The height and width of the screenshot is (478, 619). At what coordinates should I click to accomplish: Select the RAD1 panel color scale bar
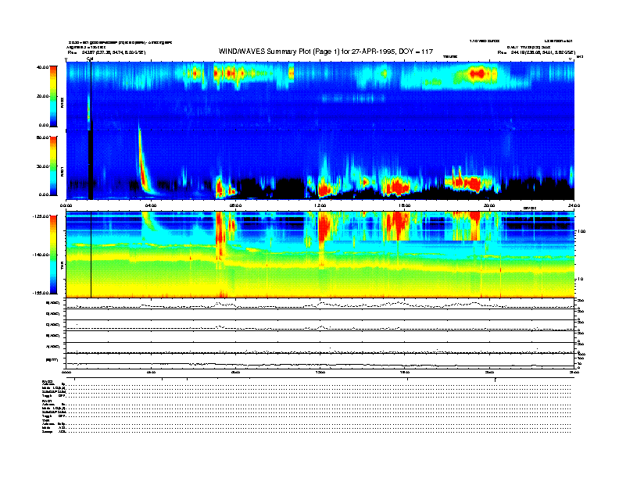(53, 166)
